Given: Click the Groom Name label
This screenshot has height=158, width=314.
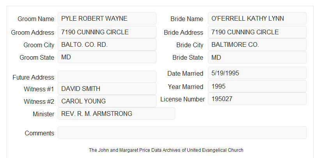Looking at the screenshot, I should [36, 19].
